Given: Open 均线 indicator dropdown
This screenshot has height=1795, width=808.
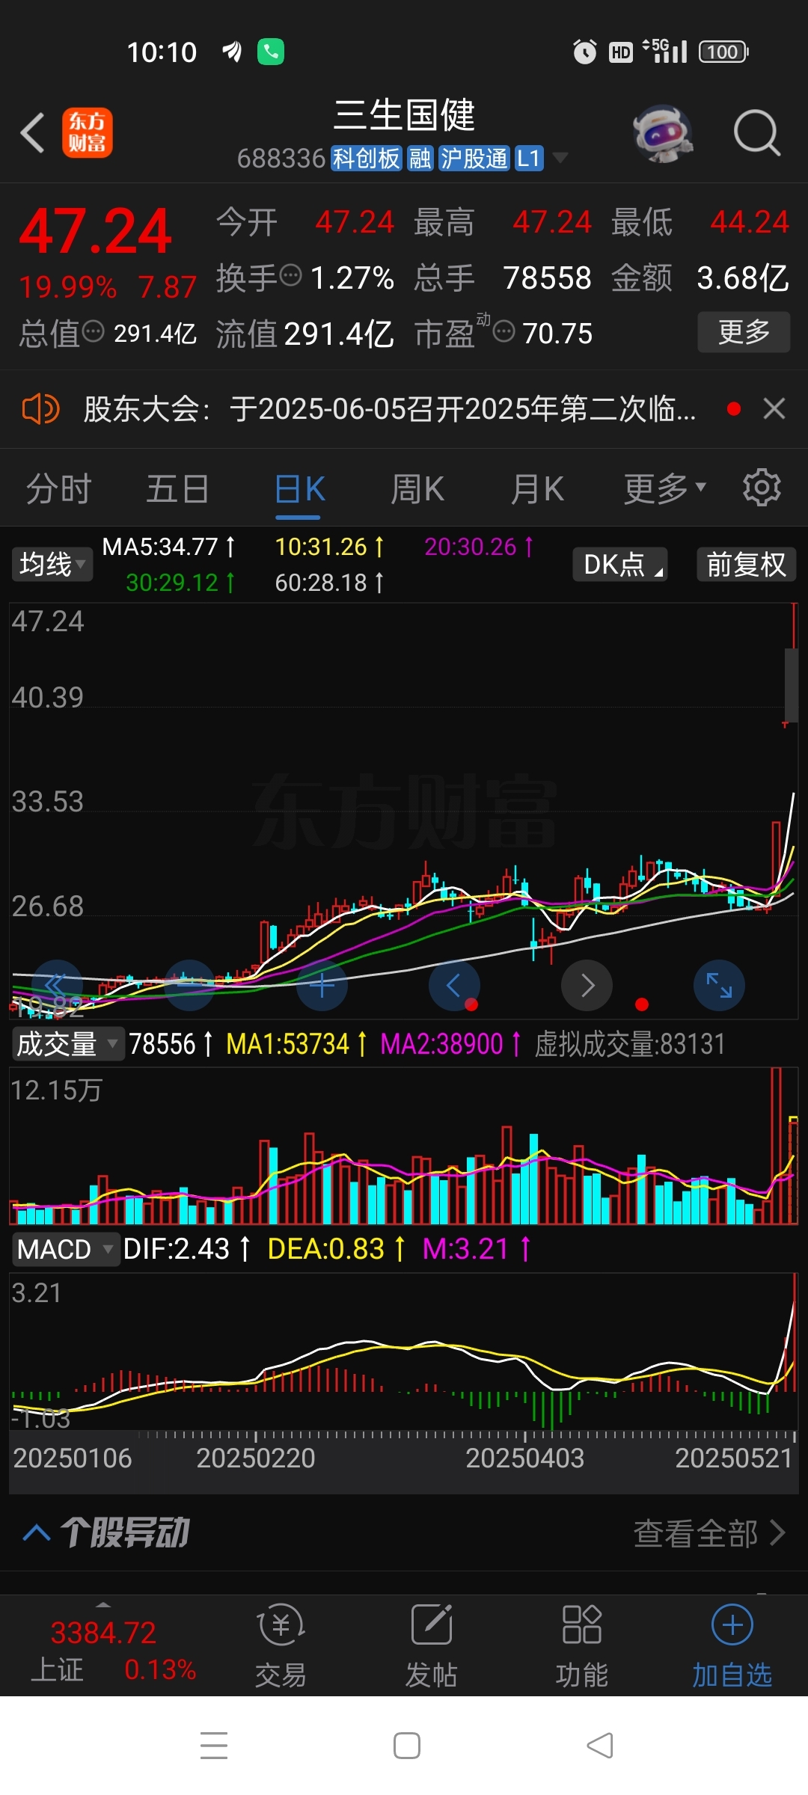Looking at the screenshot, I should tap(52, 564).
